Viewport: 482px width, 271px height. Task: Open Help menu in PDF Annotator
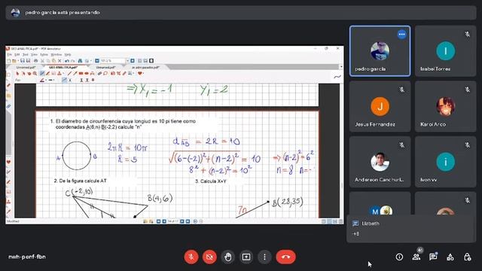[x=68, y=54]
